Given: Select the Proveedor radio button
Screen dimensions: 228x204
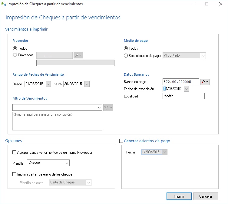Looking at the screenshot, I should tap(15, 55).
